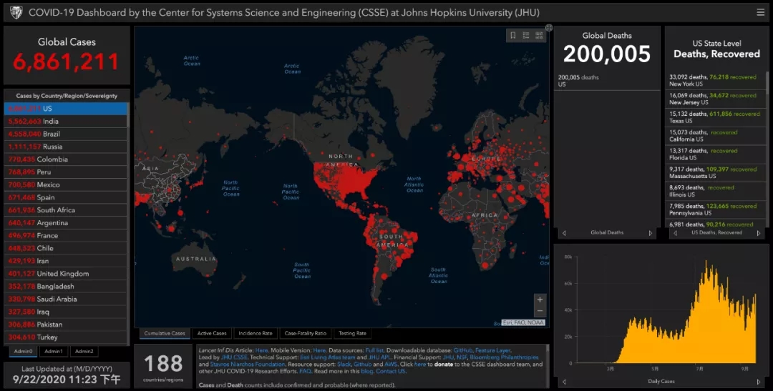This screenshot has height=391, width=773.
Task: Select the Admin1 level tab
Action: tap(54, 351)
